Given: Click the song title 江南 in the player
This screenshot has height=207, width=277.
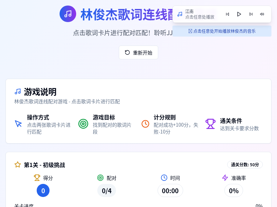Looking at the screenshot, I should point(189,11).
